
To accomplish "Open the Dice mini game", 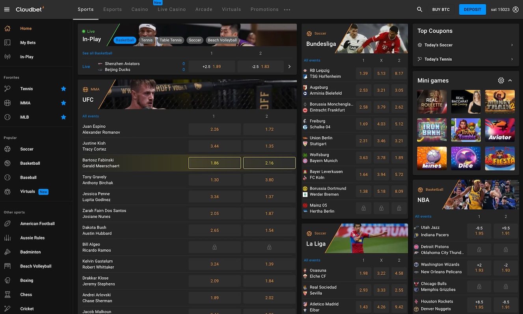I will [466, 158].
